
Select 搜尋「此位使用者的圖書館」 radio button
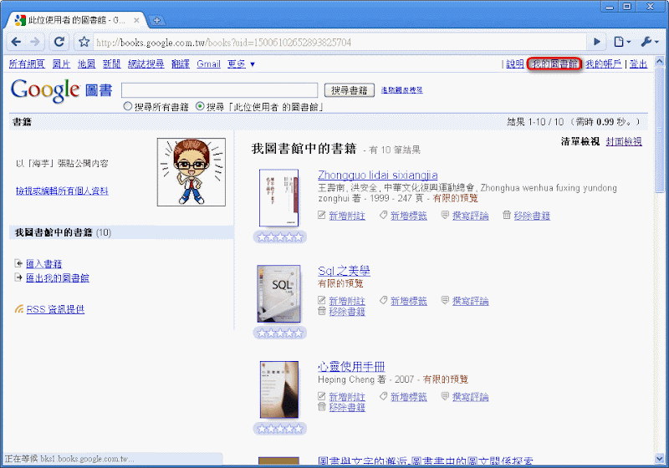(200, 106)
